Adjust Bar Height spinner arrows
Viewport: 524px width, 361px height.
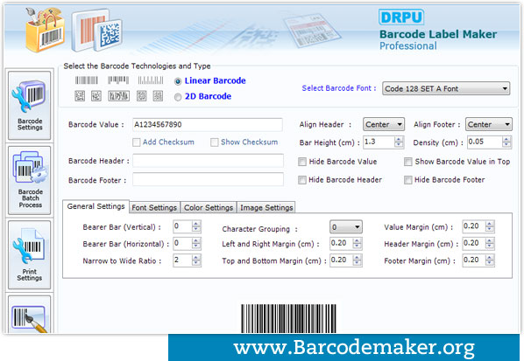click(399, 142)
